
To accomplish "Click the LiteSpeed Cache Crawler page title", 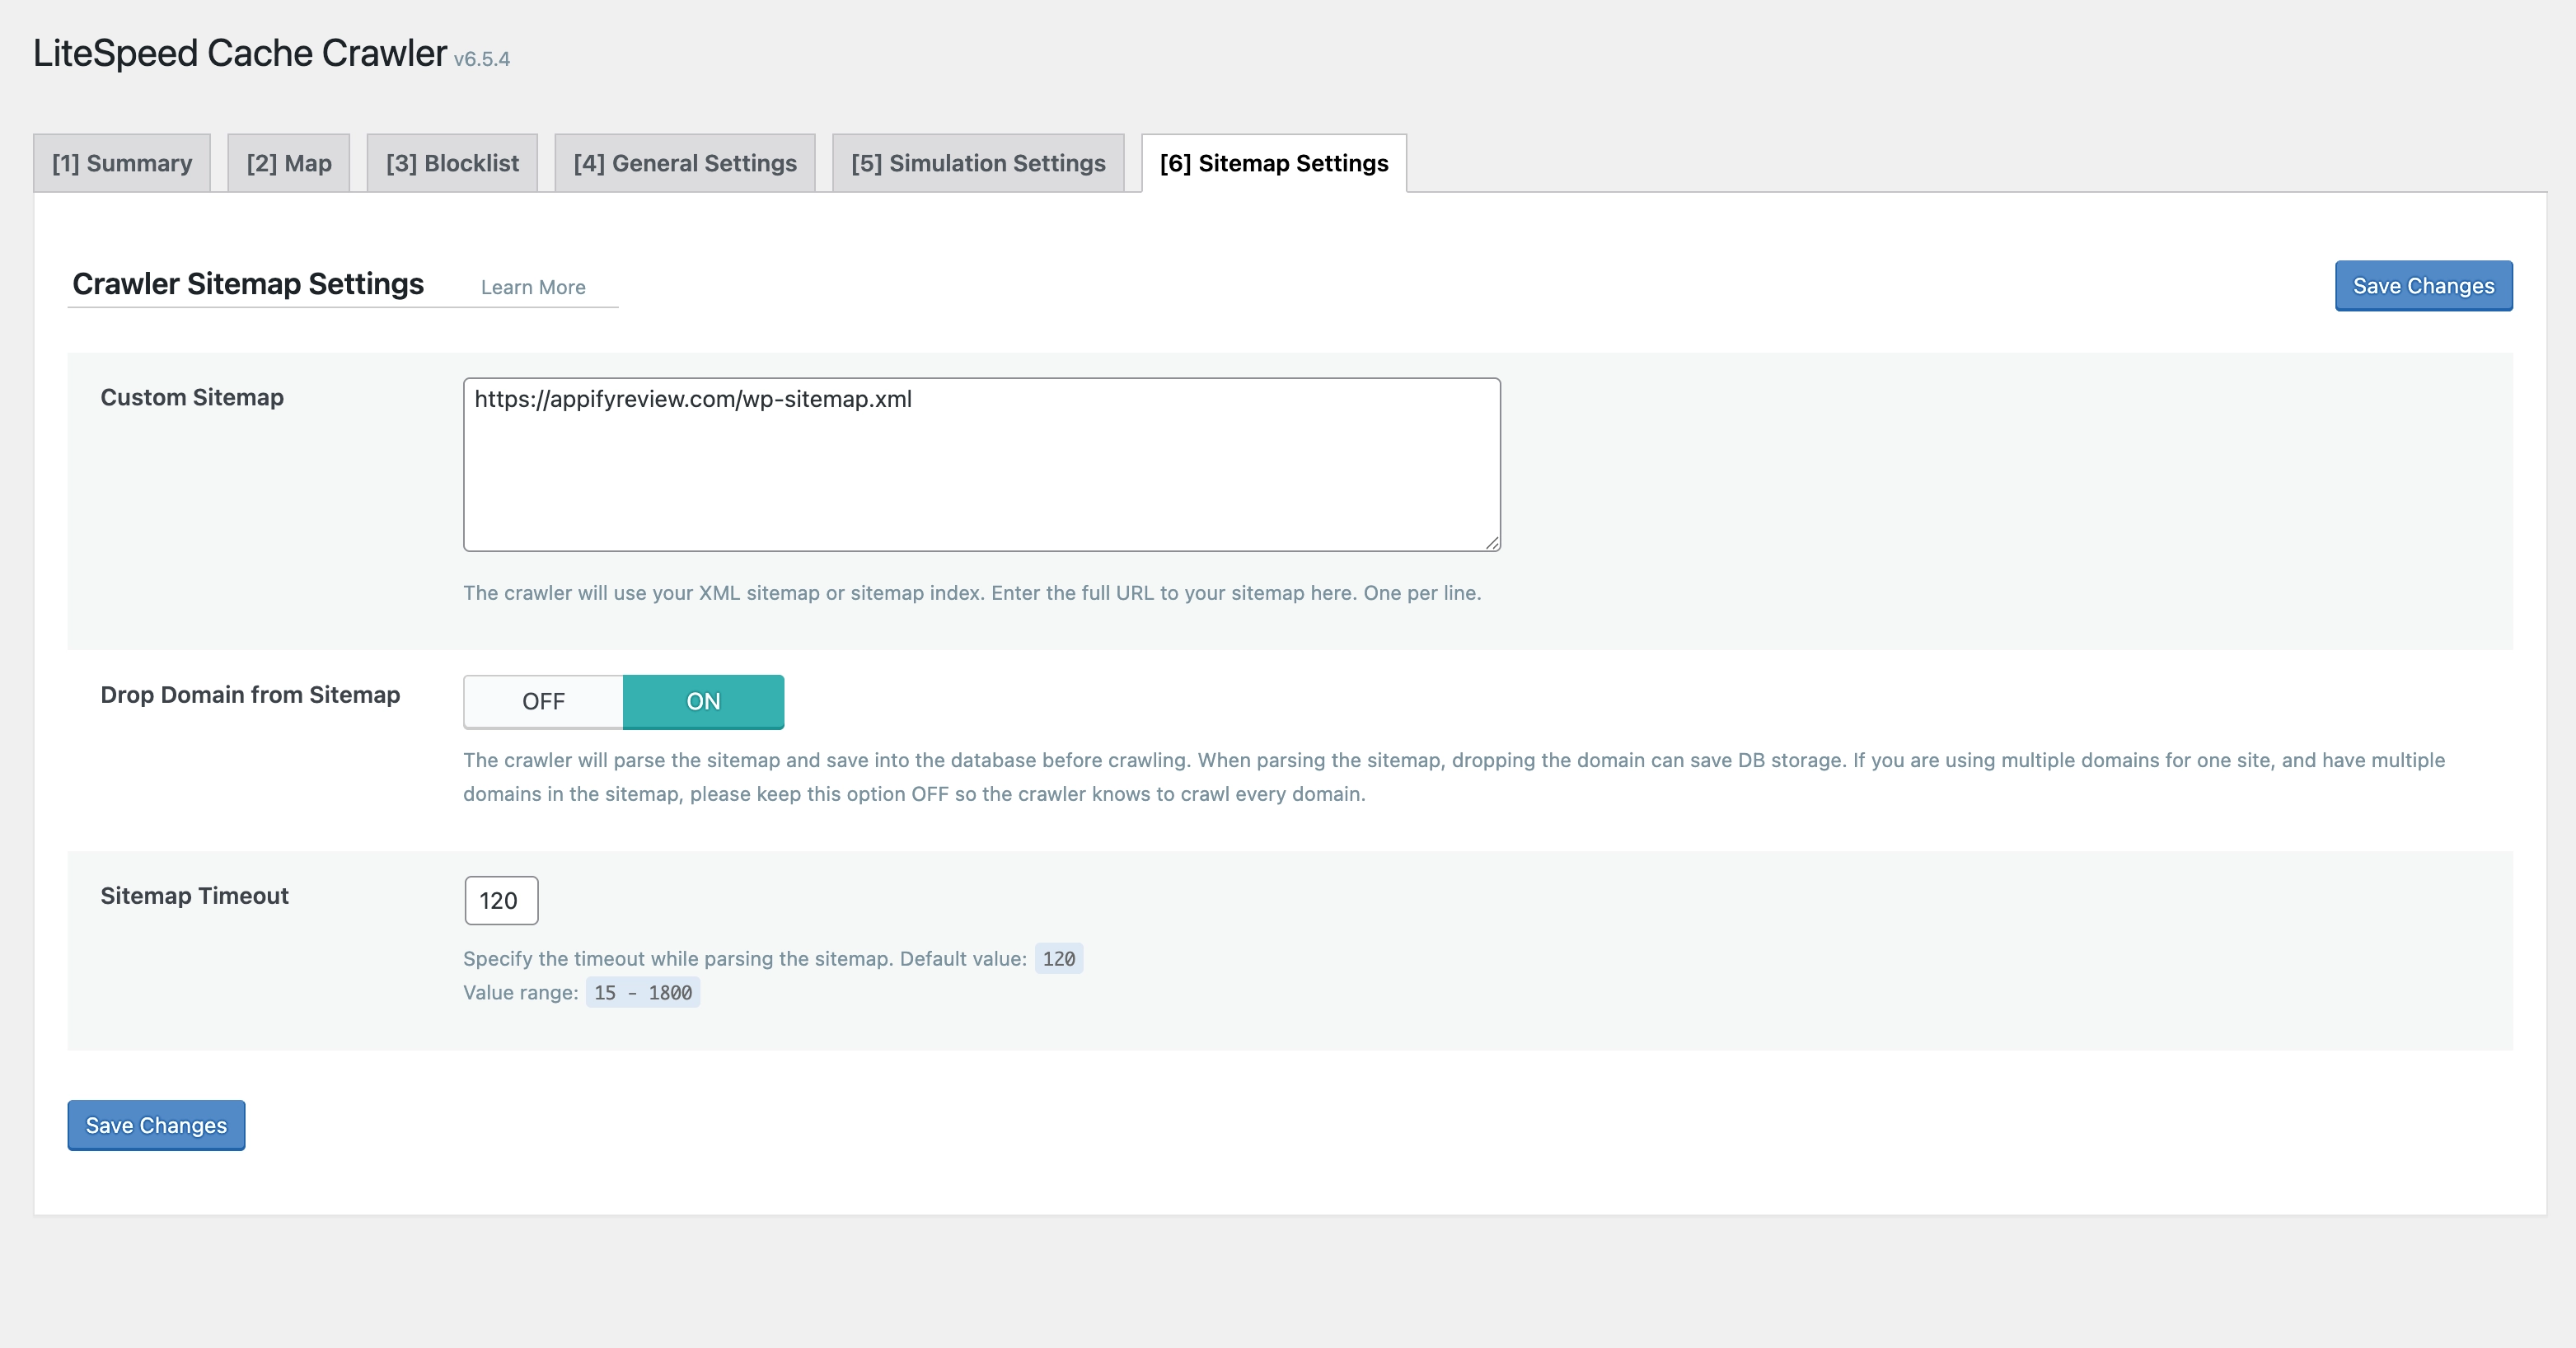I will (240, 53).
